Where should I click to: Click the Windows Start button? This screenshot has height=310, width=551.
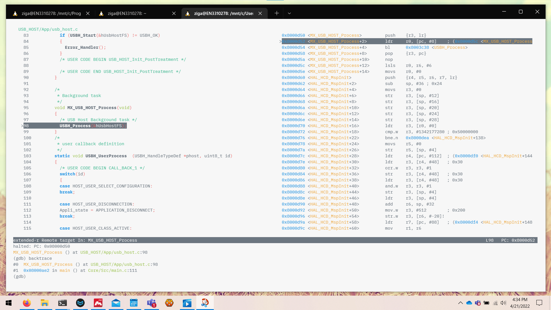9,303
